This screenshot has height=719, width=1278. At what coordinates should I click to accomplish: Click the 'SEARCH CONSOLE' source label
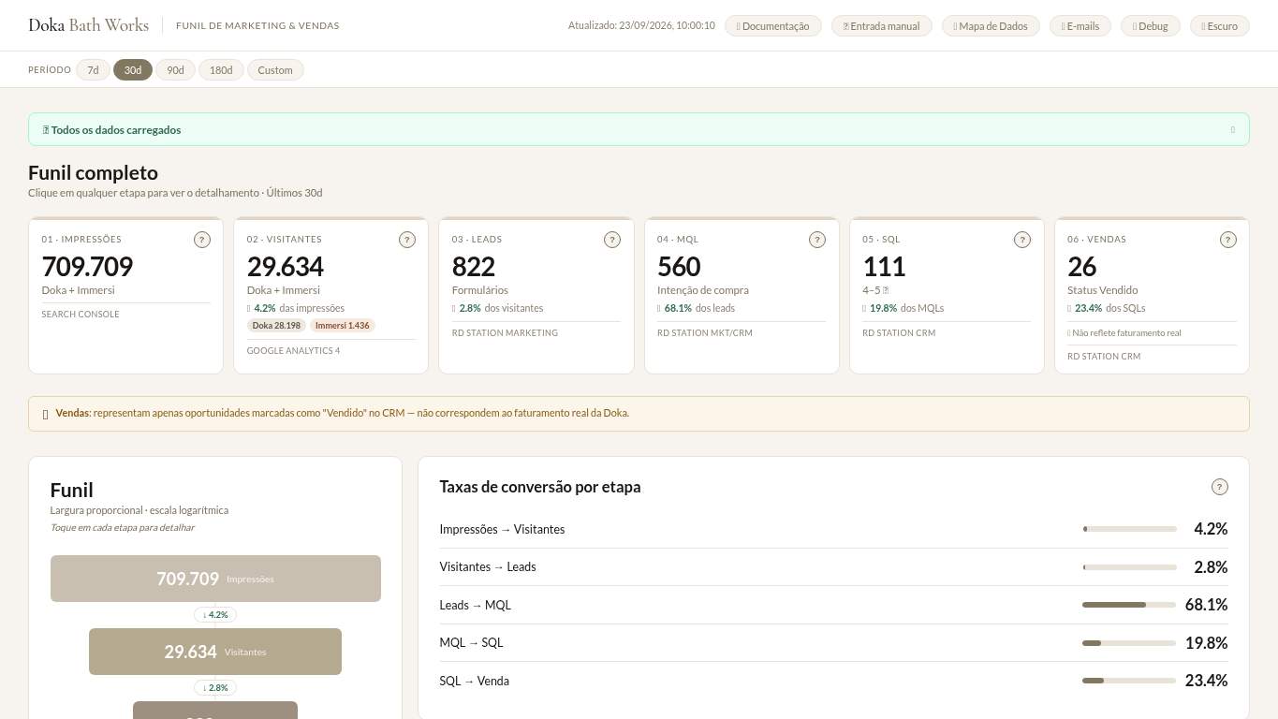coord(81,315)
